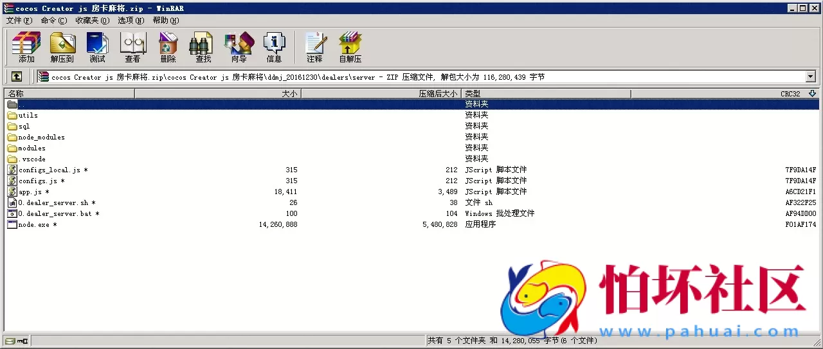
Task: Click the modules folder icon
Action: pyautogui.click(x=12, y=148)
